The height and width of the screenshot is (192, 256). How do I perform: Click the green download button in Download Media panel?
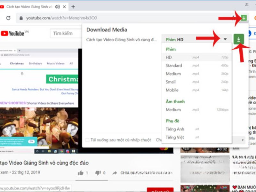tap(239, 39)
